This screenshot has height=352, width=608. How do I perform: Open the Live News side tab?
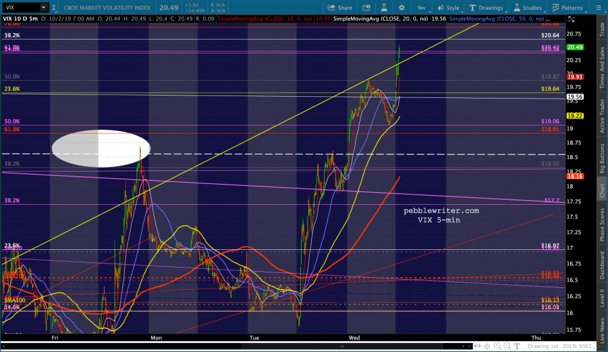point(602,331)
